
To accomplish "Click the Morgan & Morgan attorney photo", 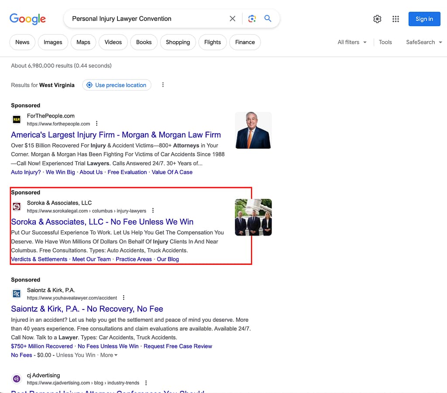I will point(253,130).
